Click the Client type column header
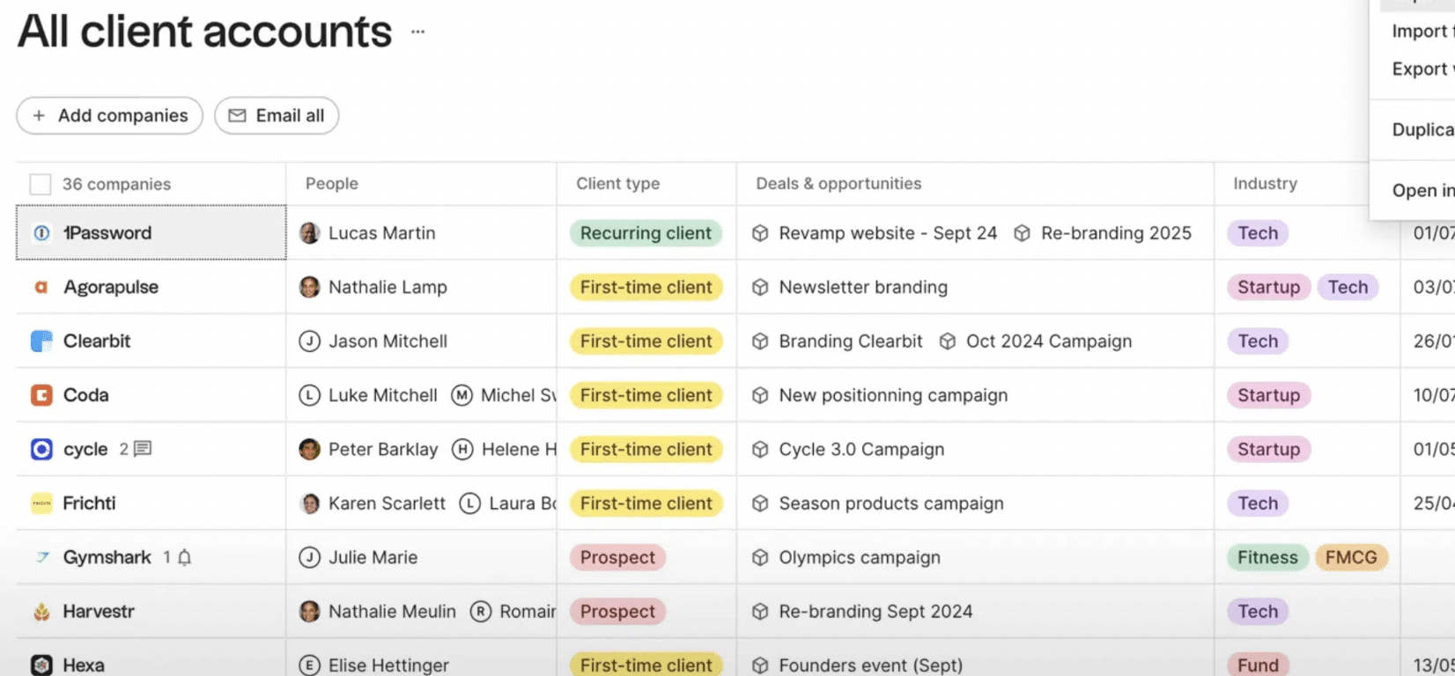1455x676 pixels. pos(618,183)
